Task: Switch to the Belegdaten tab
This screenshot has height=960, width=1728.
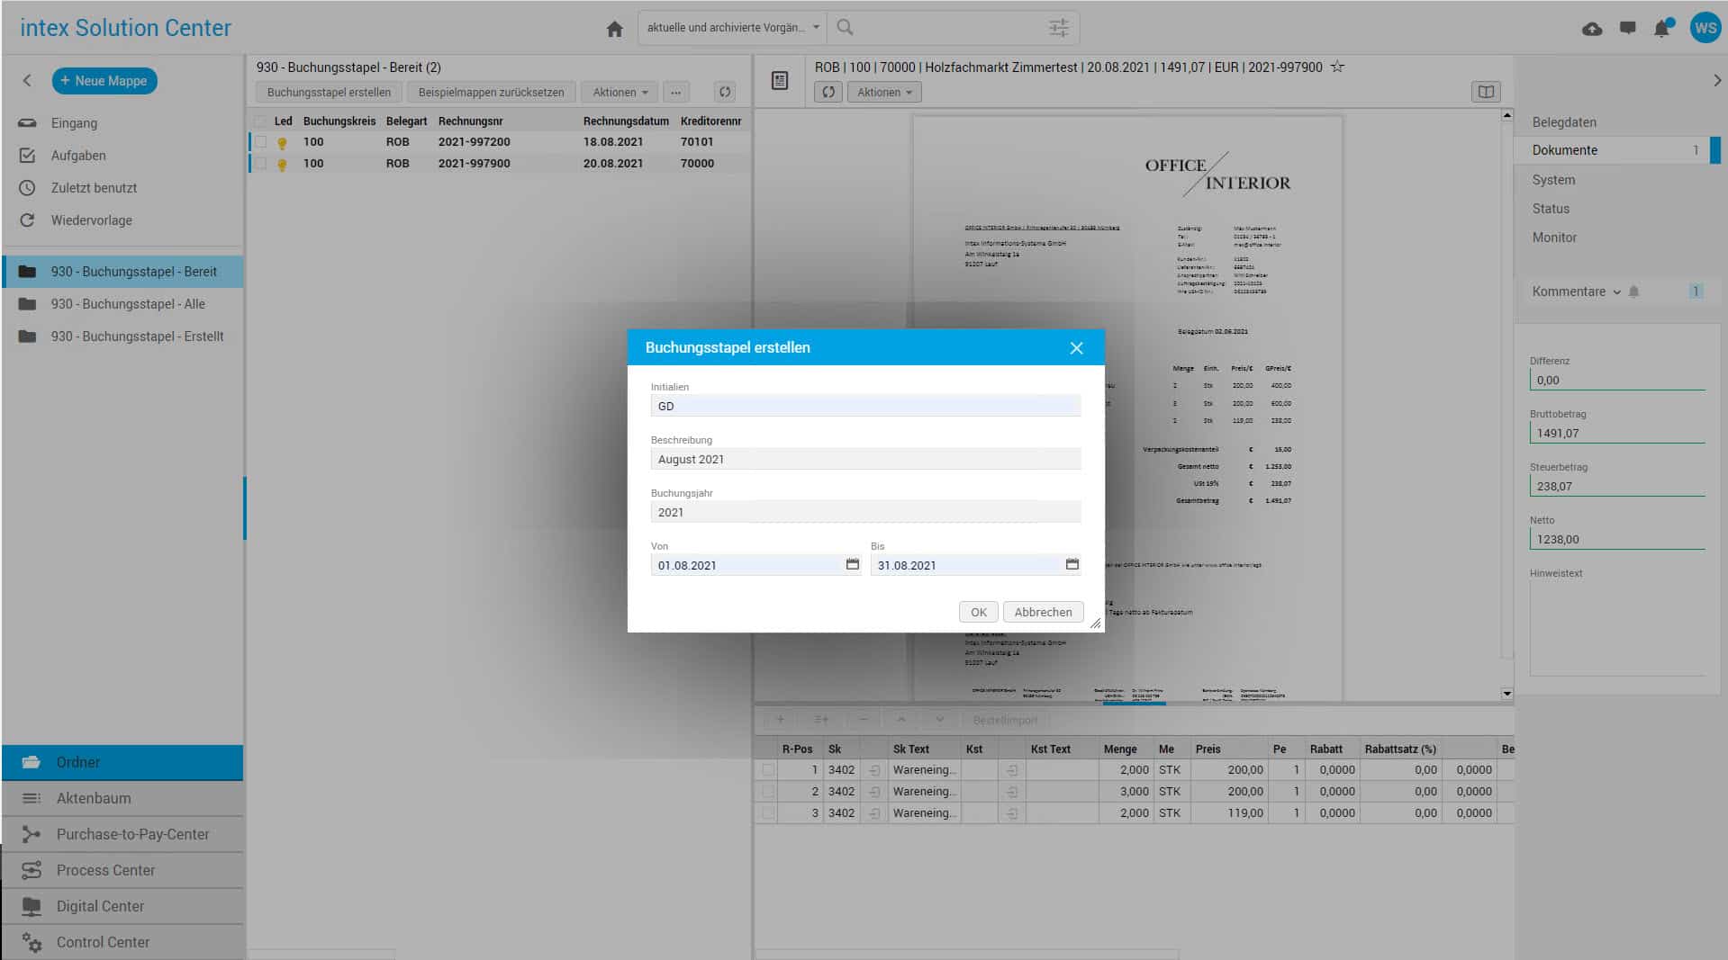Action: pos(1564,122)
